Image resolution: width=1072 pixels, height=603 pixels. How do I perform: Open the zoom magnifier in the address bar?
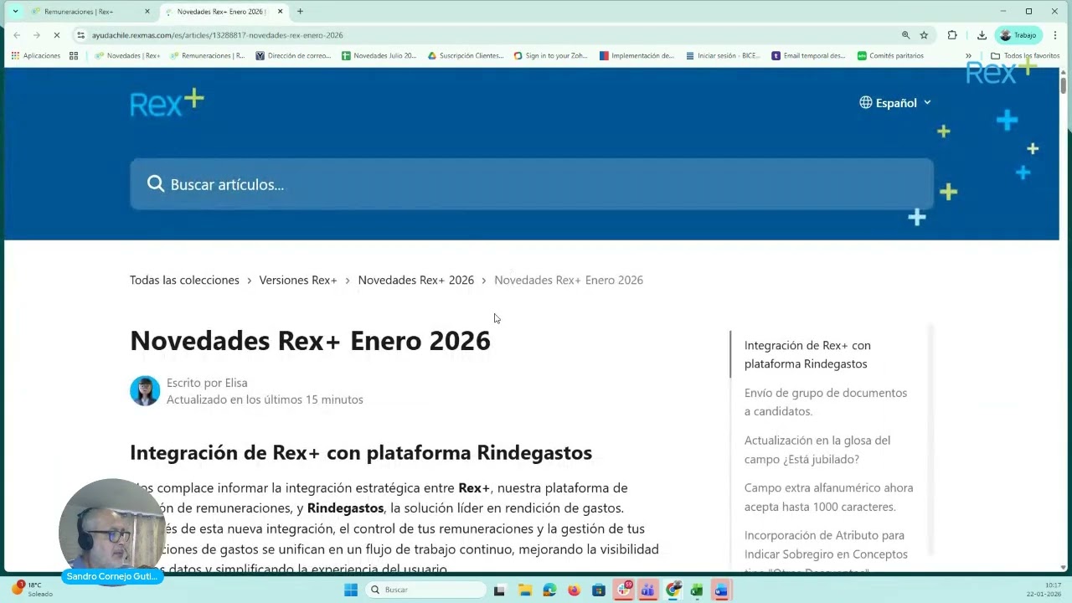pos(905,35)
